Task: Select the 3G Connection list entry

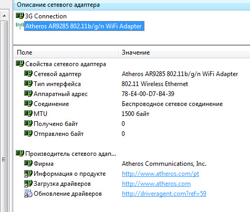Action: [46, 16]
